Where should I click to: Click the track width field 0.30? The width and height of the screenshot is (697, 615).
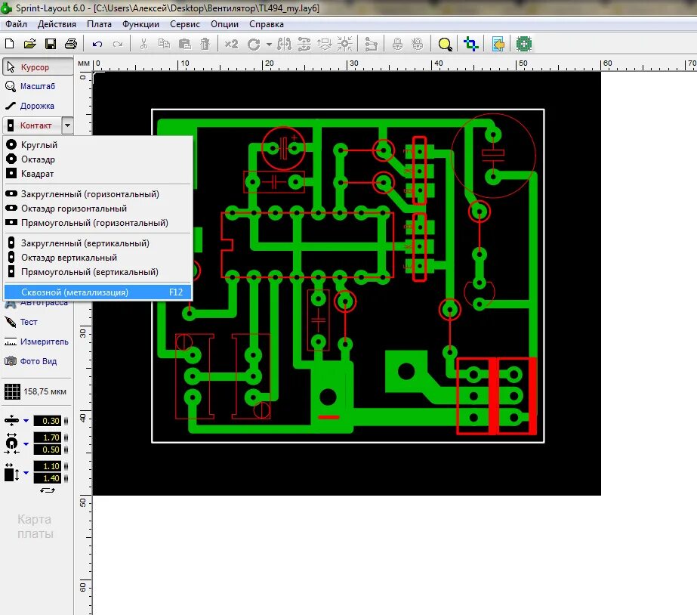click(x=48, y=421)
